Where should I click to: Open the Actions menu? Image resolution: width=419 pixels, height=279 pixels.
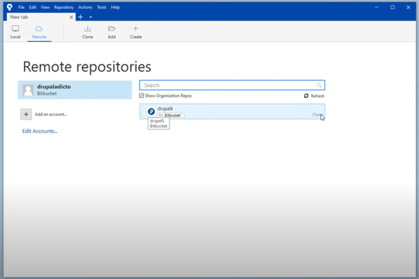[85, 7]
